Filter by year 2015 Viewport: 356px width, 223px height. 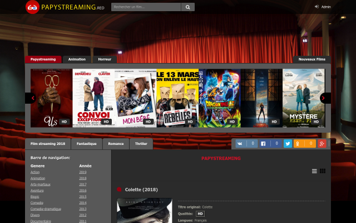click(x=83, y=197)
